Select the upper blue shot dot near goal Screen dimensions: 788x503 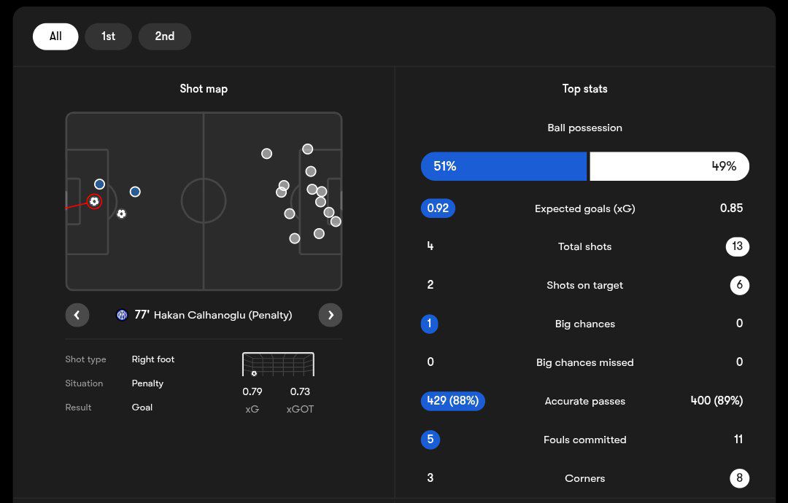point(99,184)
